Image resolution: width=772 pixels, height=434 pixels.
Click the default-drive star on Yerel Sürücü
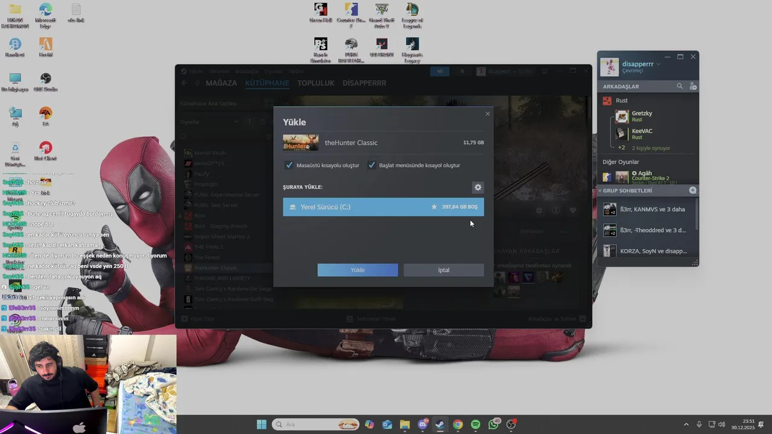pos(434,207)
